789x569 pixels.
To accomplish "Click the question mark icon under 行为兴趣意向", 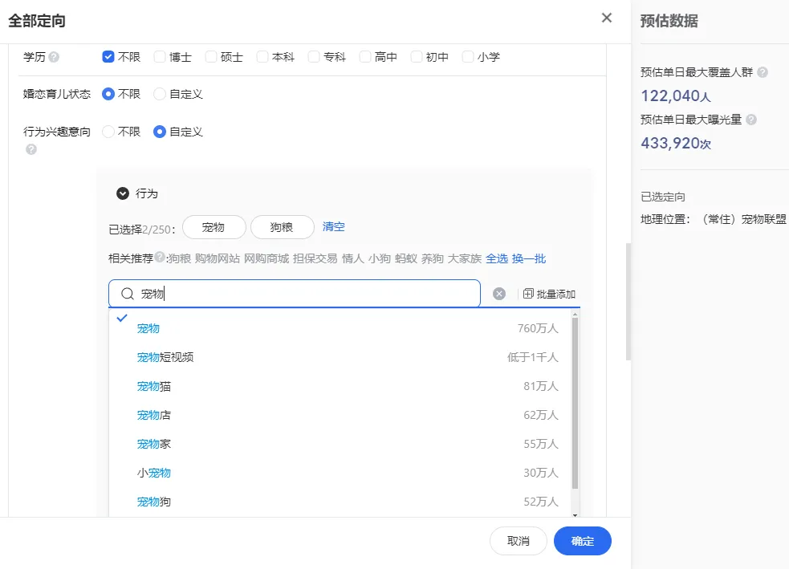I will 31,149.
